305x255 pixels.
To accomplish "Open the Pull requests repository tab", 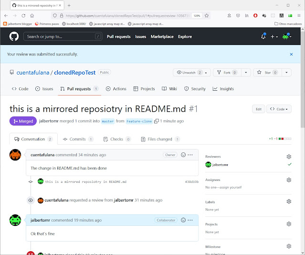I will click(x=79, y=89).
